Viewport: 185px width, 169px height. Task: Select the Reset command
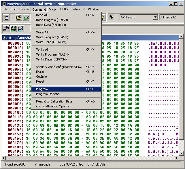[66, 81]
